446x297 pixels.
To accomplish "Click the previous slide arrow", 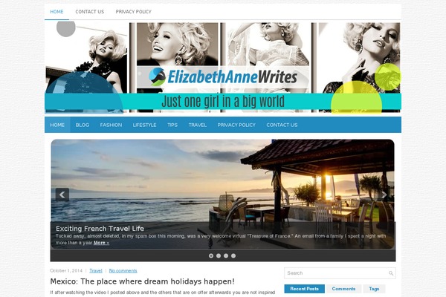I will click(62, 195).
